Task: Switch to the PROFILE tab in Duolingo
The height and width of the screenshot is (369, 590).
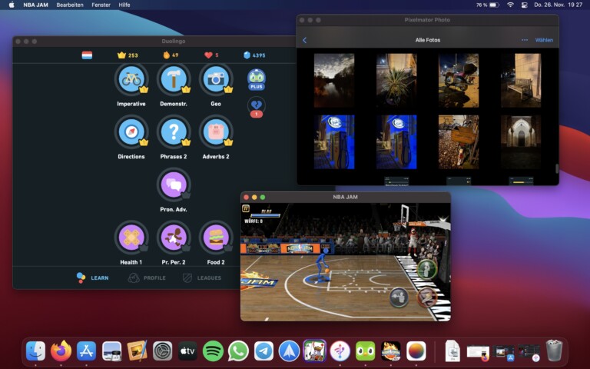Action: coord(147,278)
